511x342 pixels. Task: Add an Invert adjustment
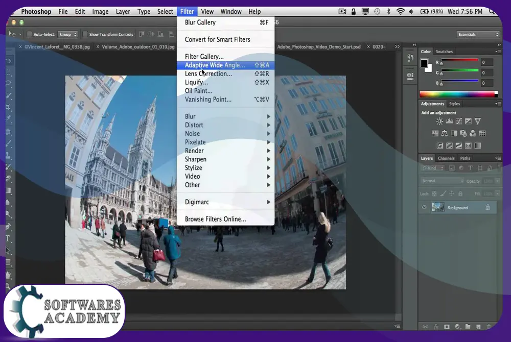click(439, 145)
